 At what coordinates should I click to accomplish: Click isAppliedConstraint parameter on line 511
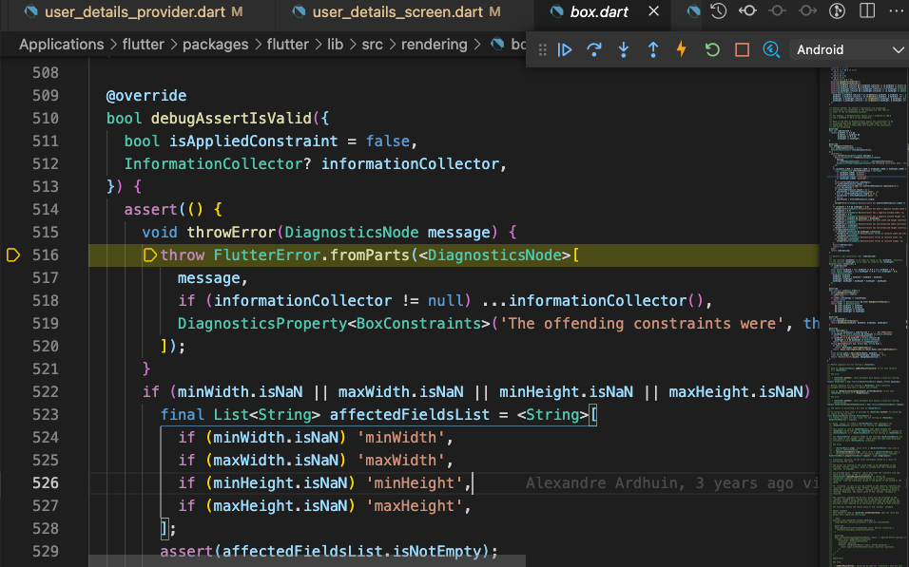pos(253,142)
